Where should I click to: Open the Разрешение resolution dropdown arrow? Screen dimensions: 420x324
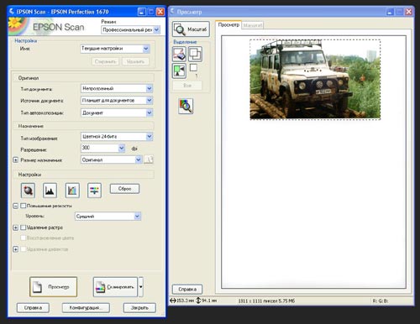122,148
